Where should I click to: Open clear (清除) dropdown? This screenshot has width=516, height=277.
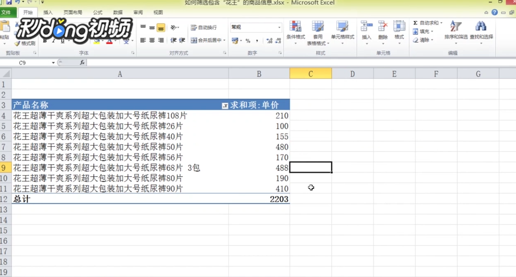(423, 40)
